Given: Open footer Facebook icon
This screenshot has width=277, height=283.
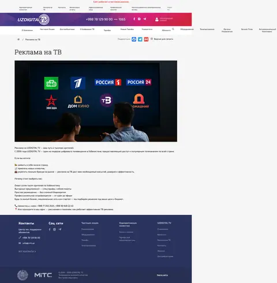Looking at the screenshot, I should coord(50,229).
